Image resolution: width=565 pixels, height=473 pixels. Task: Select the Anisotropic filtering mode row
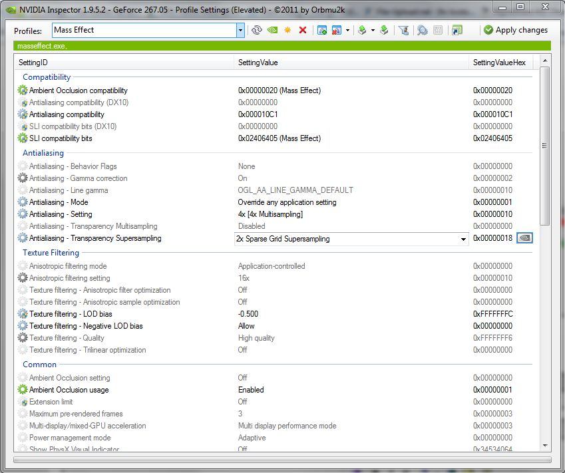click(x=275, y=266)
